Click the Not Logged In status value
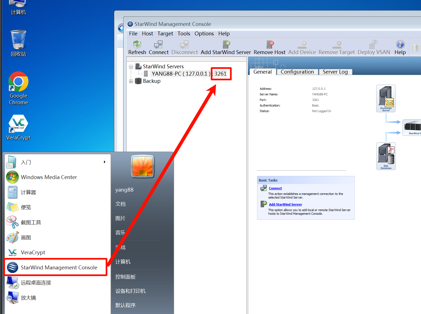Screen dimensions: 421x314 click(x=321, y=111)
